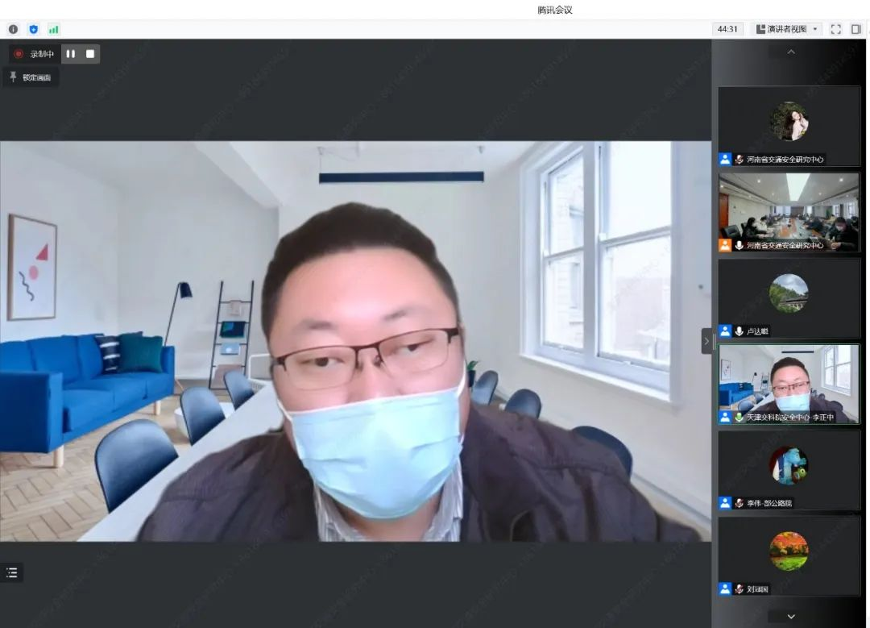
Task: Click the red recording indicator
Action: [x=19, y=54]
